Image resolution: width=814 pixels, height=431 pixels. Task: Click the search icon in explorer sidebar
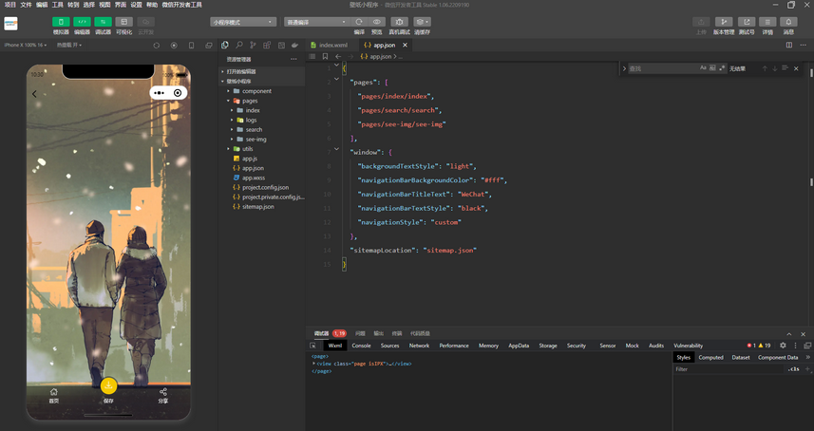click(239, 45)
